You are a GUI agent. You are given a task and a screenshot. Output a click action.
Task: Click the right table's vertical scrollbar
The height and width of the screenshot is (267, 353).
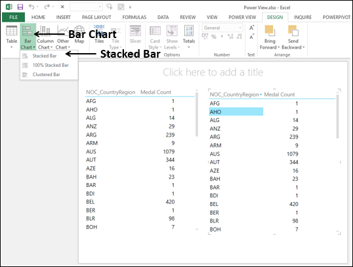point(337,117)
